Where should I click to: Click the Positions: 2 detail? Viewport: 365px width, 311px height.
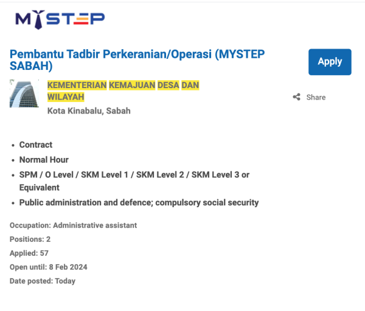click(30, 239)
